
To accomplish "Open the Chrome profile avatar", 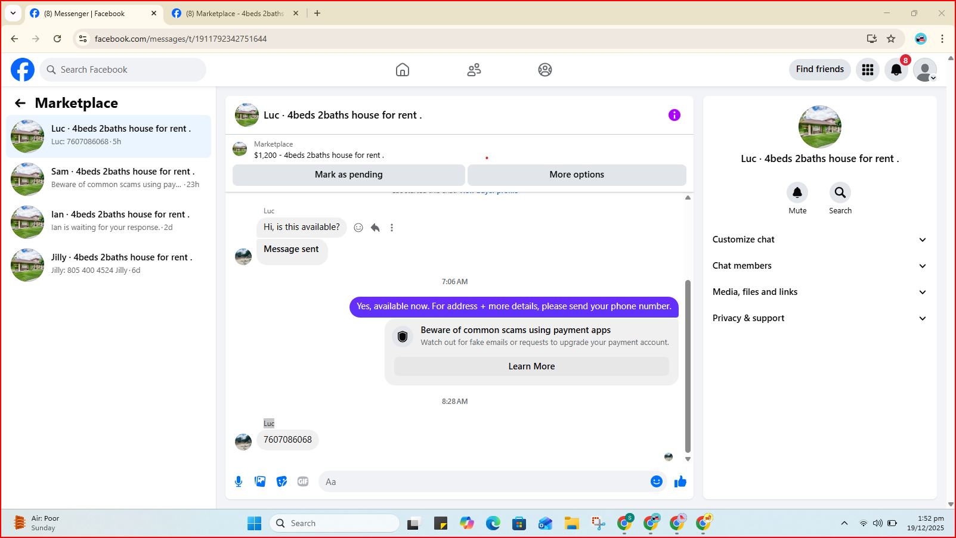I will (x=921, y=39).
